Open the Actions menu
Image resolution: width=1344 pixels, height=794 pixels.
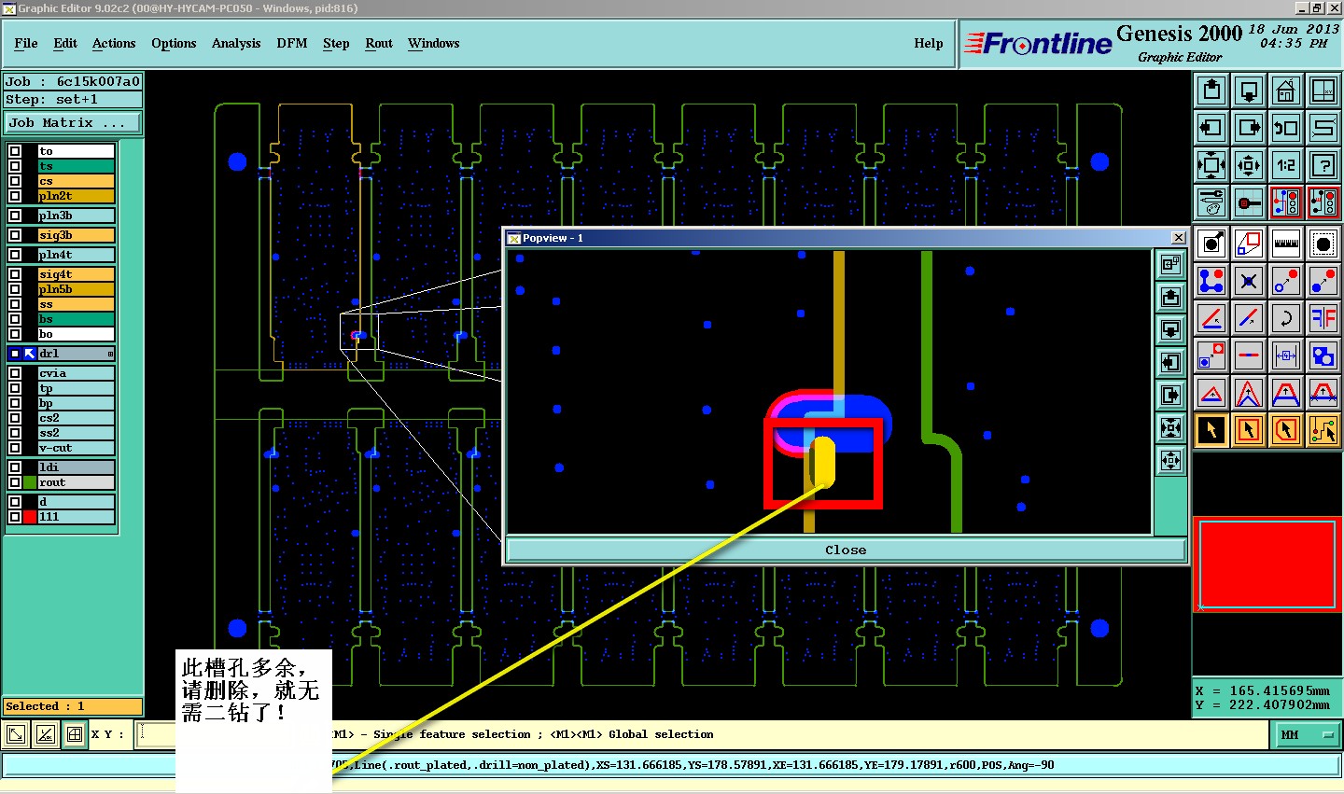114,43
